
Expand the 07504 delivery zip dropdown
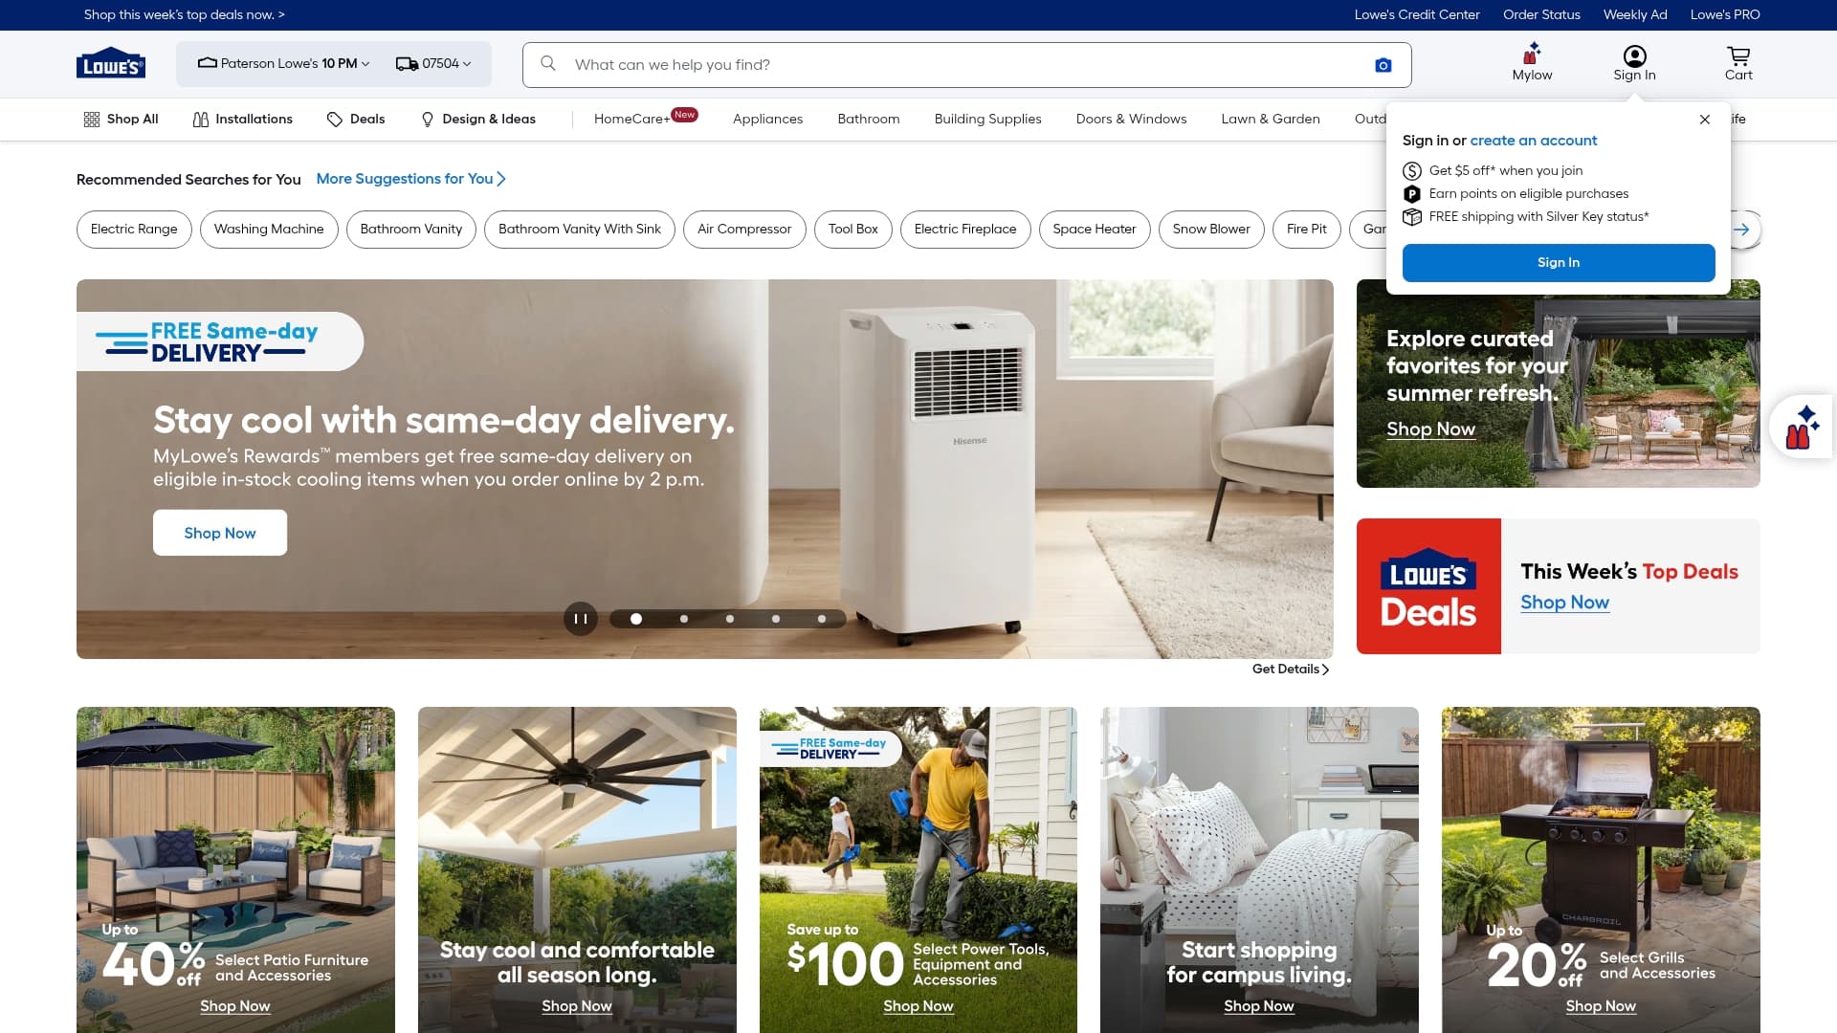433,63
